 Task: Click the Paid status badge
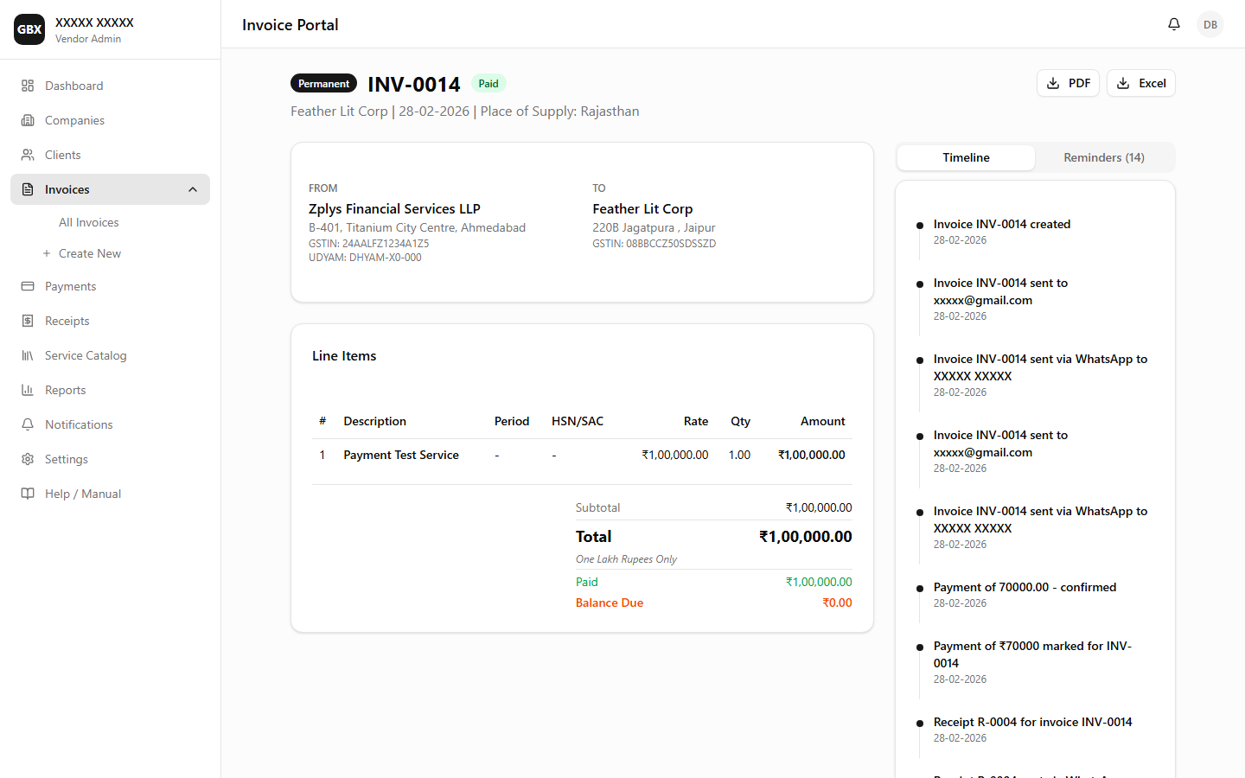point(488,84)
